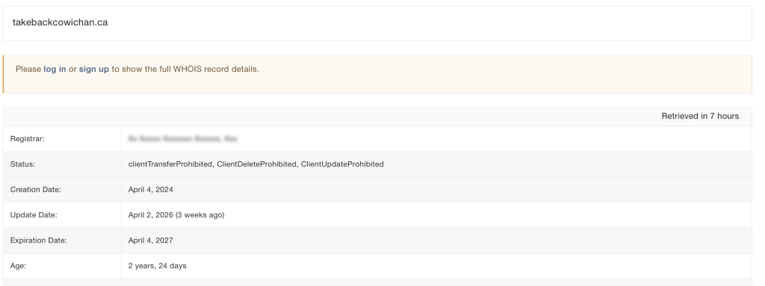Screen dimensions: 765x286
Task: Select the 'Retrieved in 7 hours' text
Action: point(700,116)
